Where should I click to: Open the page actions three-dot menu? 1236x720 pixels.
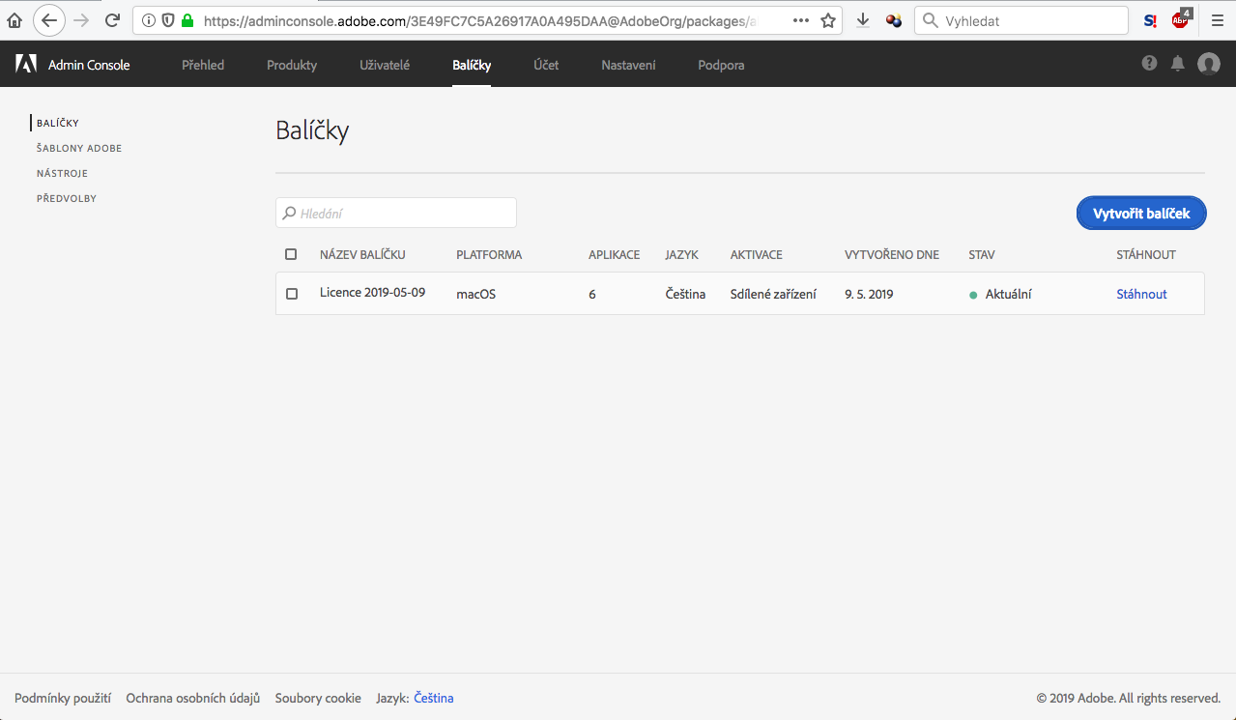(x=801, y=20)
